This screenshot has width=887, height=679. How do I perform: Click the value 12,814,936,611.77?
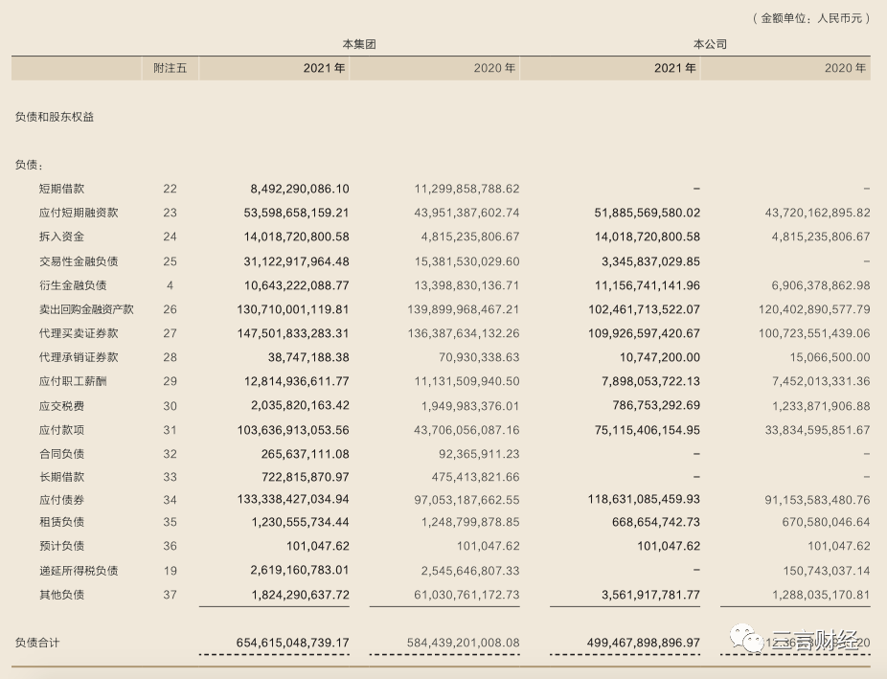[x=296, y=381]
